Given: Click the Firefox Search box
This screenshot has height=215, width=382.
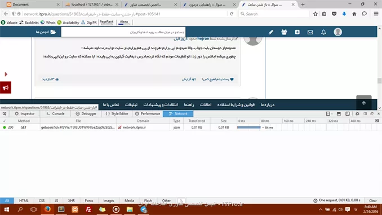Looking at the screenshot, I should point(274,14).
